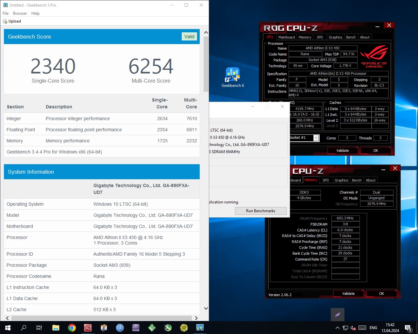Select the CPU tab in top CPU-Z window

pyautogui.click(x=270, y=37)
